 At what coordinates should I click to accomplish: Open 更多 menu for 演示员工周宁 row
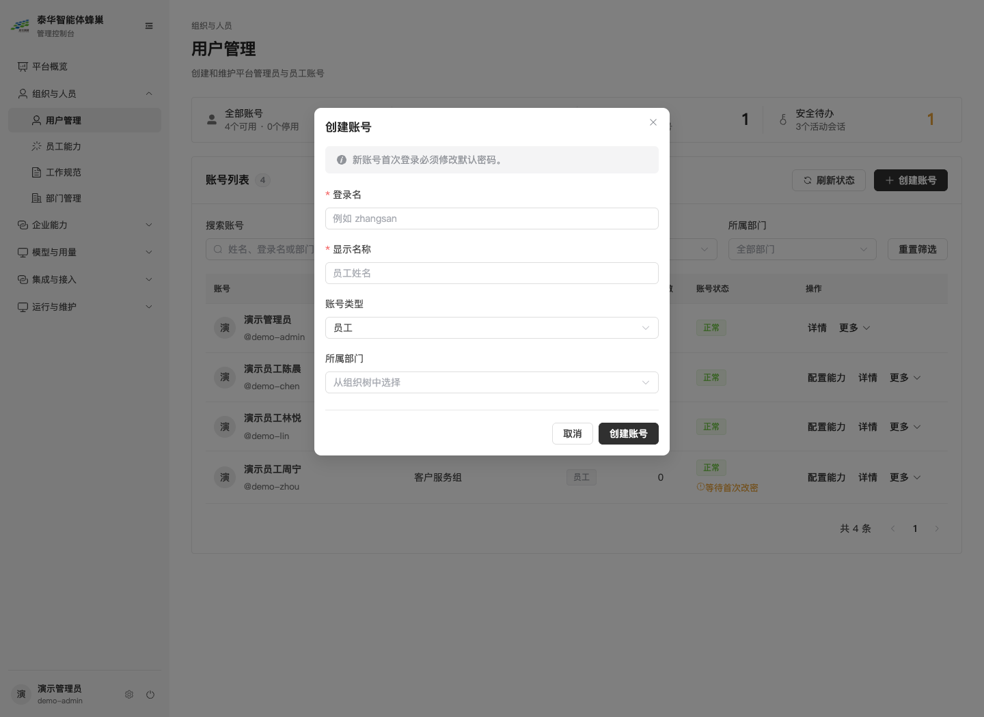[905, 477]
